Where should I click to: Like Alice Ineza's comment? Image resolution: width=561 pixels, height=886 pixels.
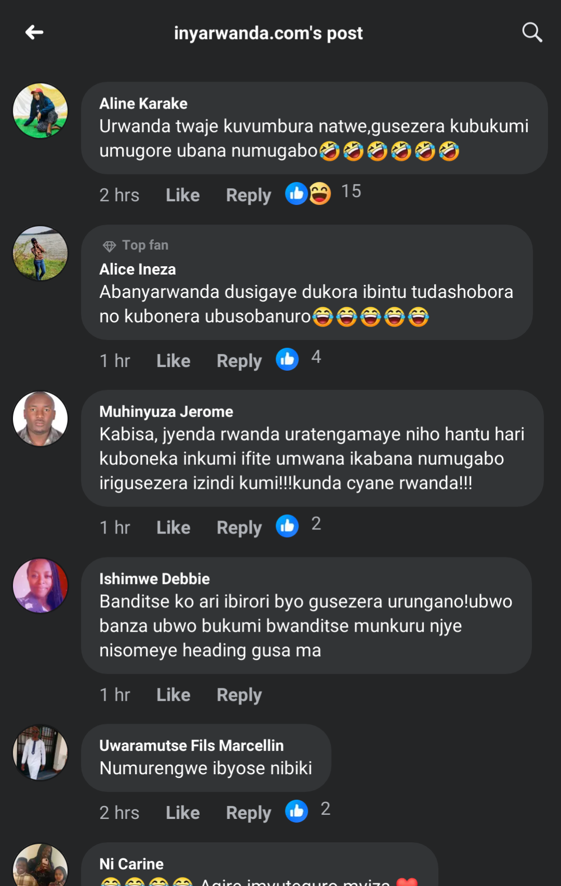pos(173,361)
